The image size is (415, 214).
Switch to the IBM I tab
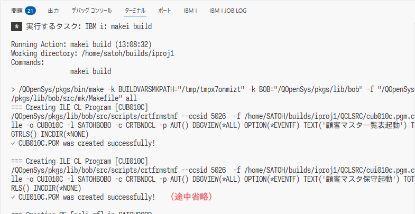[x=190, y=10]
